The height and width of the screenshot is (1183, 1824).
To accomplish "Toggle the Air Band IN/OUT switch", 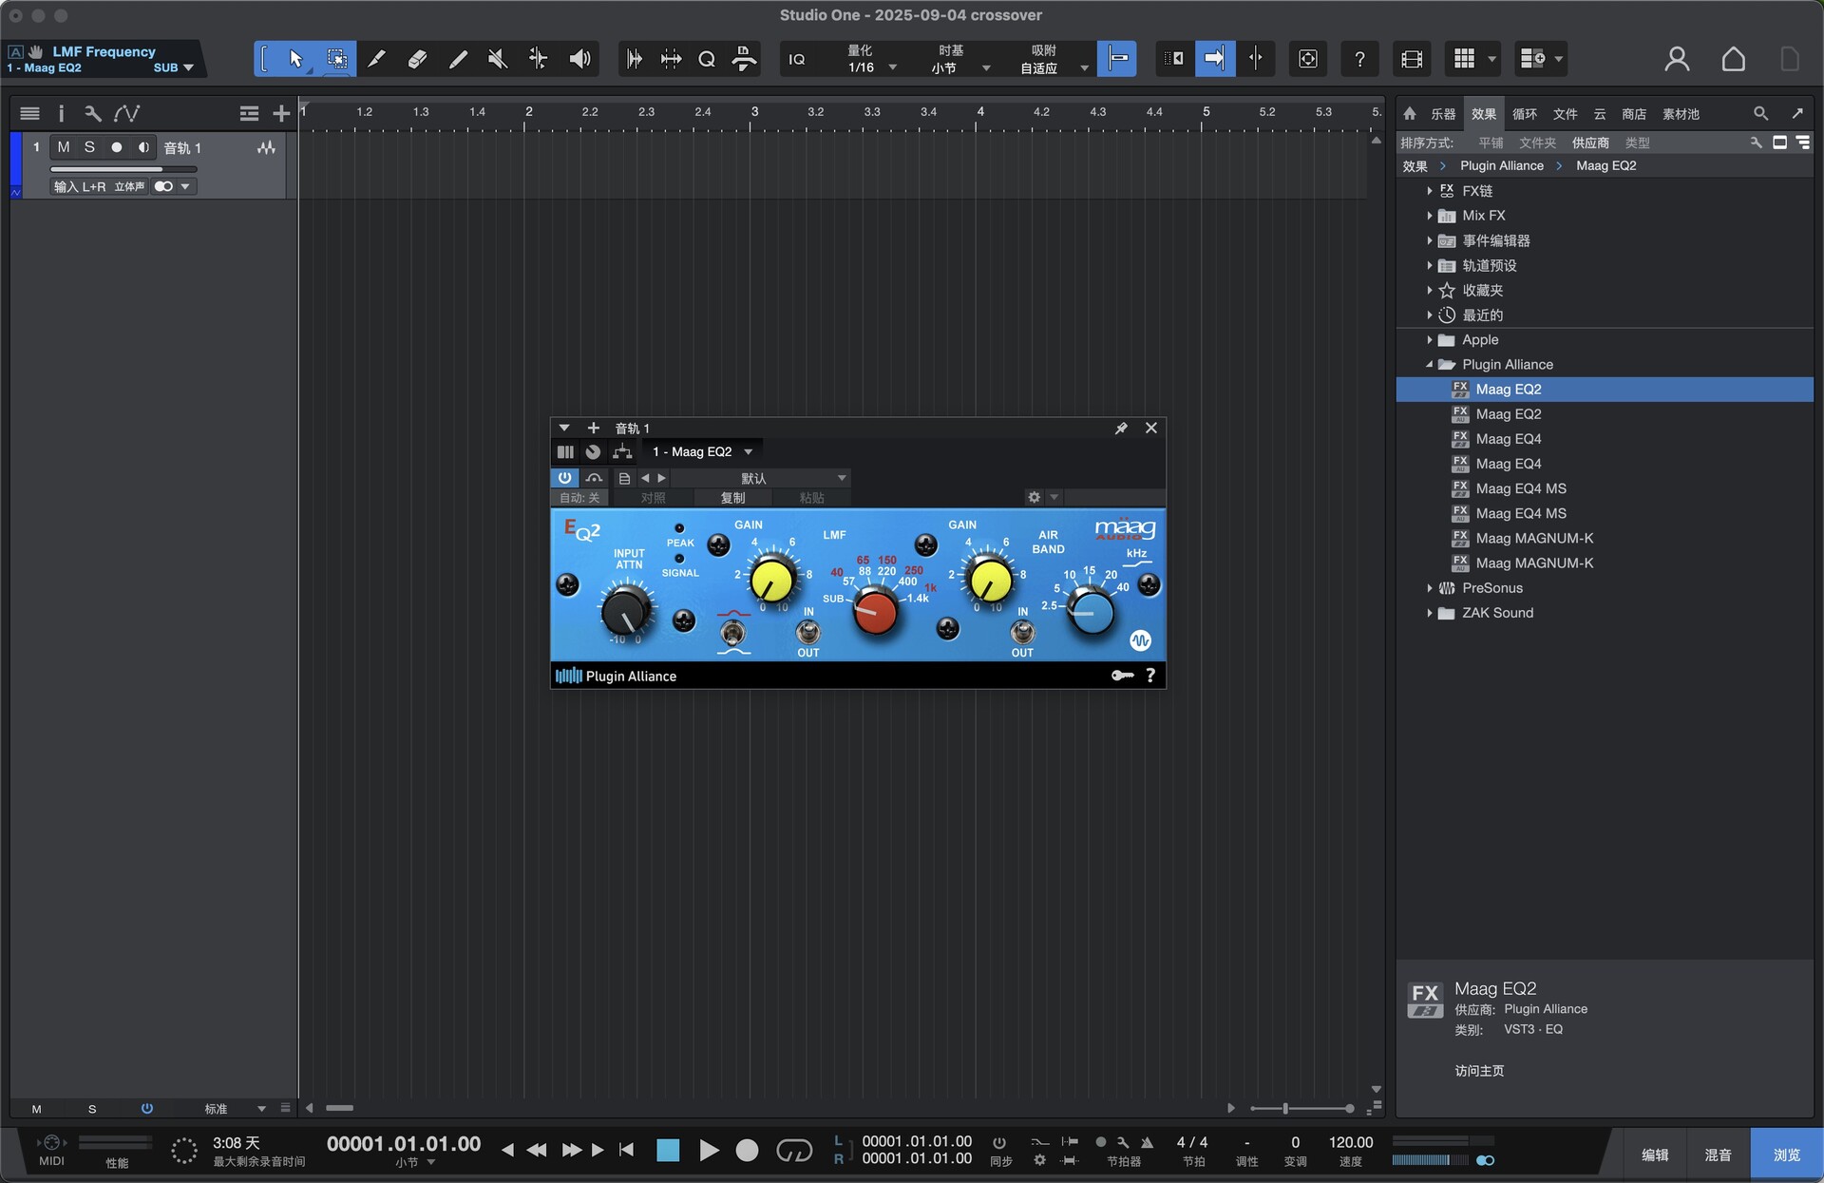I will point(1022,631).
